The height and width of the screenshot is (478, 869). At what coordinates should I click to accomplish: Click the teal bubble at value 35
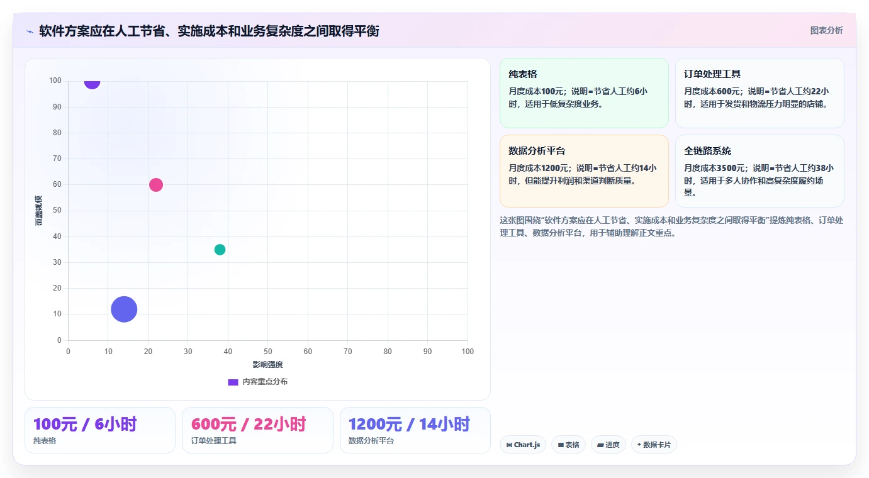point(220,250)
